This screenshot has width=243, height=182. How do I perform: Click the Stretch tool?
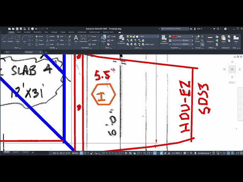tap(39, 44)
